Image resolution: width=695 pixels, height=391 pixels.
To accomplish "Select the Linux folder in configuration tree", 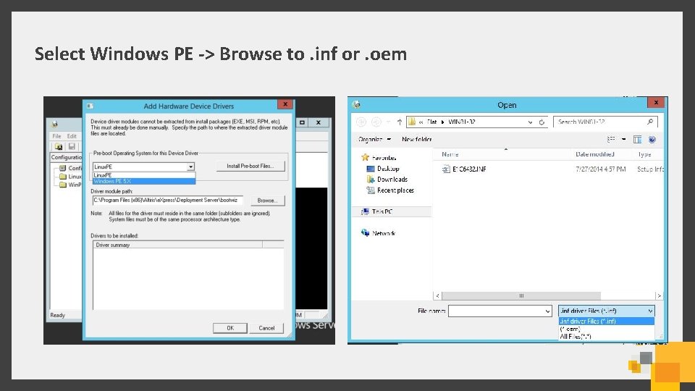I will pos(71,177).
